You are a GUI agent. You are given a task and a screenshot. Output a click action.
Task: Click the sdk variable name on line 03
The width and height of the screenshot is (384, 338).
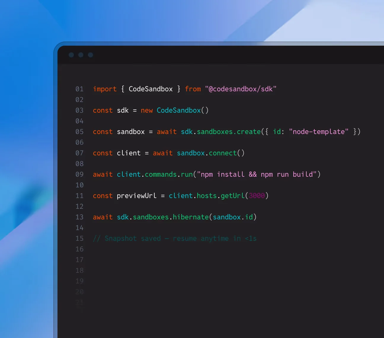(123, 110)
